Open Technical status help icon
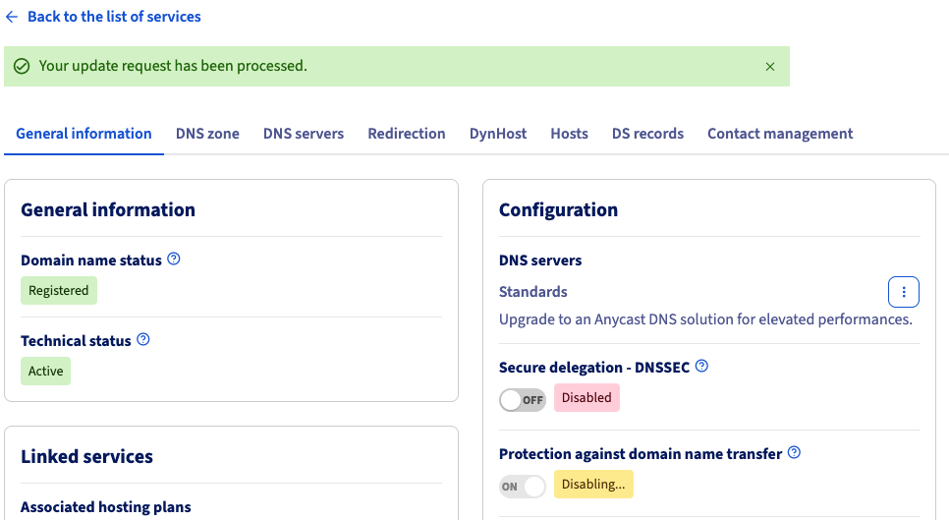The image size is (949, 520). pos(143,340)
